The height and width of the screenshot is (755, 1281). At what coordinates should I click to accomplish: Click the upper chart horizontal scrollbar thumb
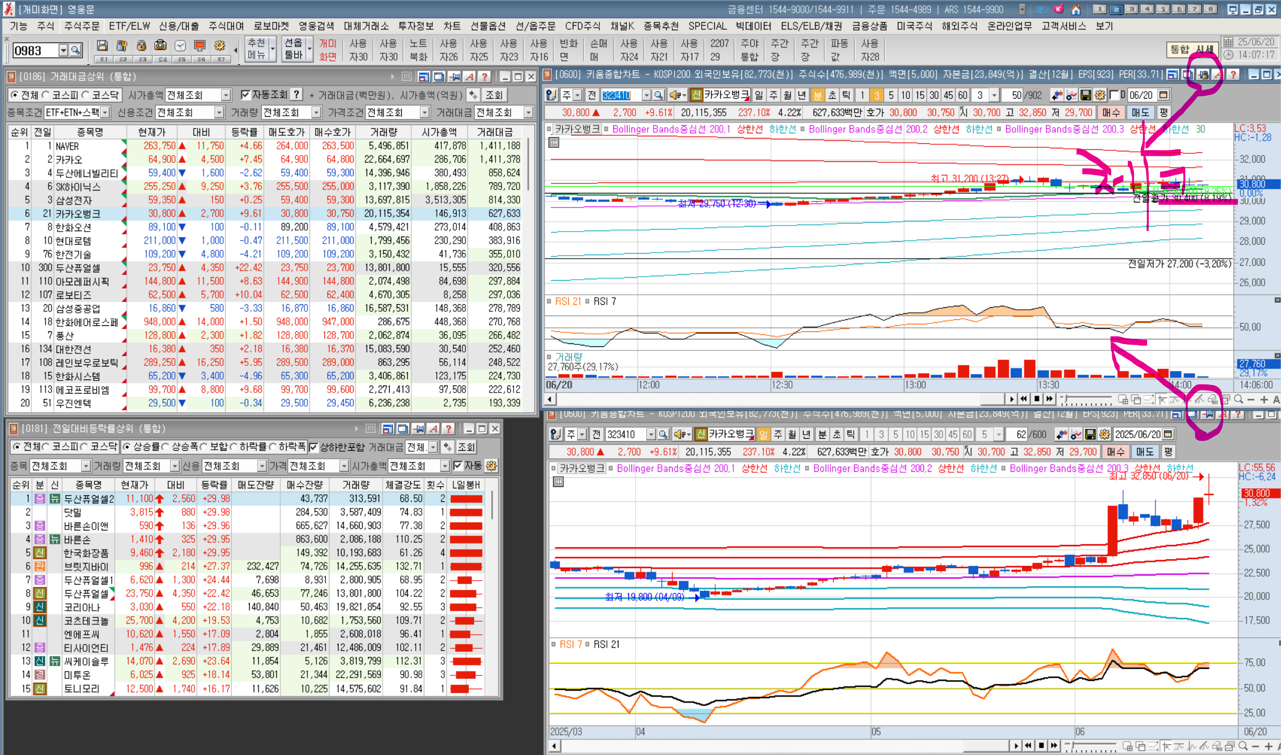click(993, 399)
